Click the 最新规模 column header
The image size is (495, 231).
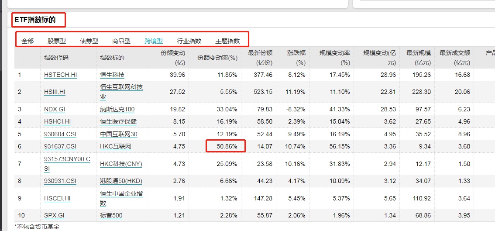tap(418, 57)
